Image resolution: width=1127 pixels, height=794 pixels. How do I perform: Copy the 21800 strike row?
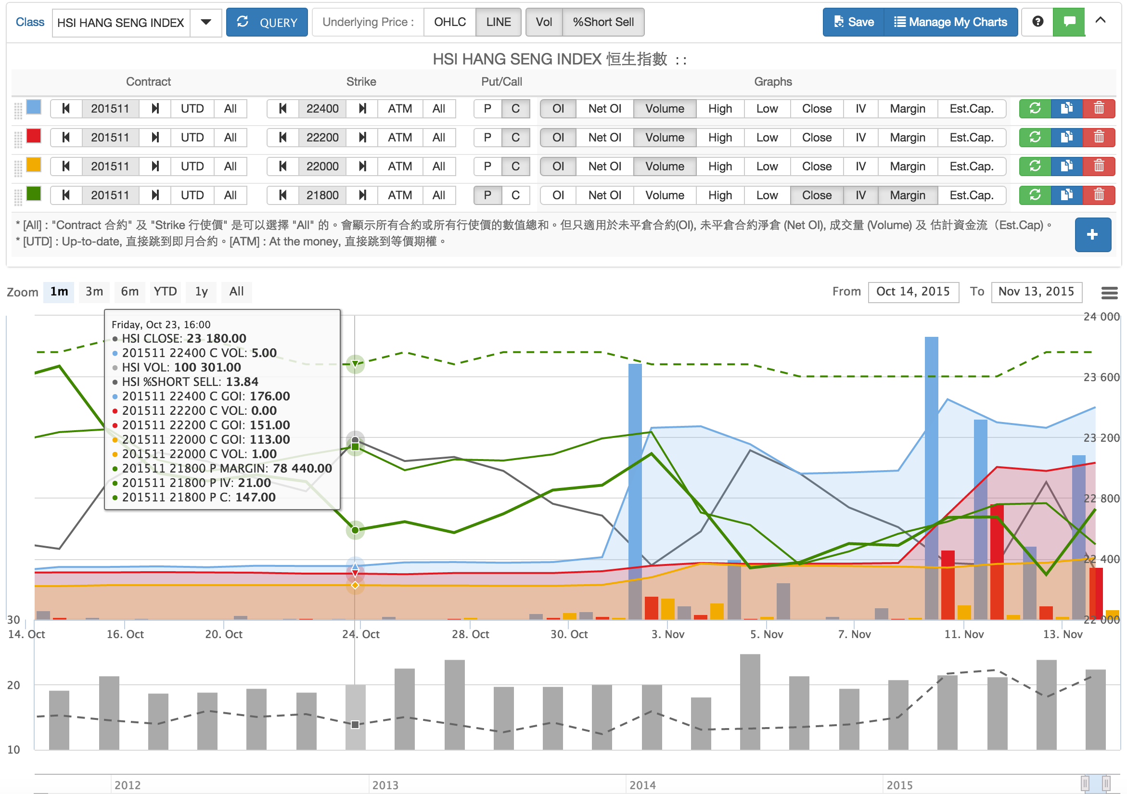click(1067, 195)
